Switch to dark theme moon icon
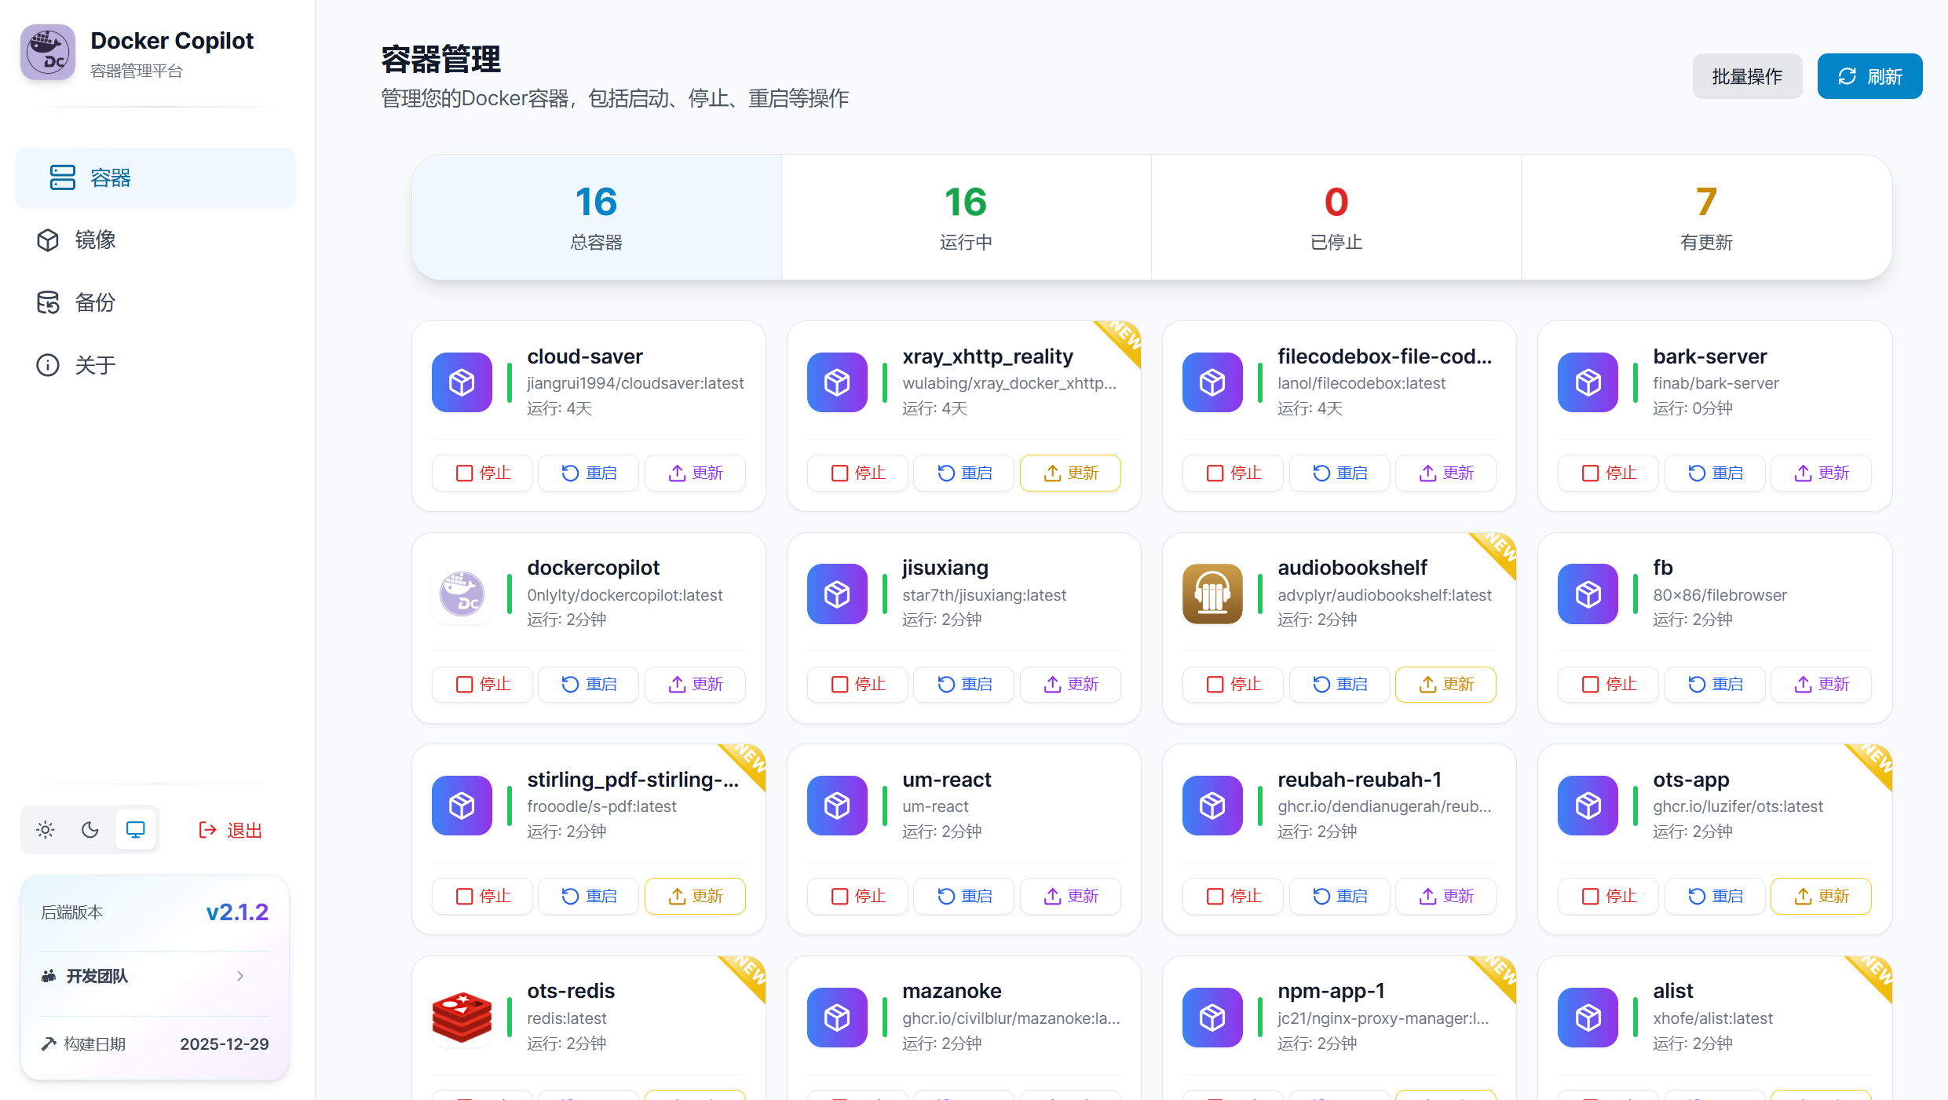The image size is (1948, 1100). (90, 830)
